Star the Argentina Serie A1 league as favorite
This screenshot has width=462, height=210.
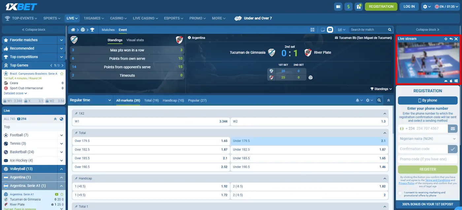tap(62, 195)
